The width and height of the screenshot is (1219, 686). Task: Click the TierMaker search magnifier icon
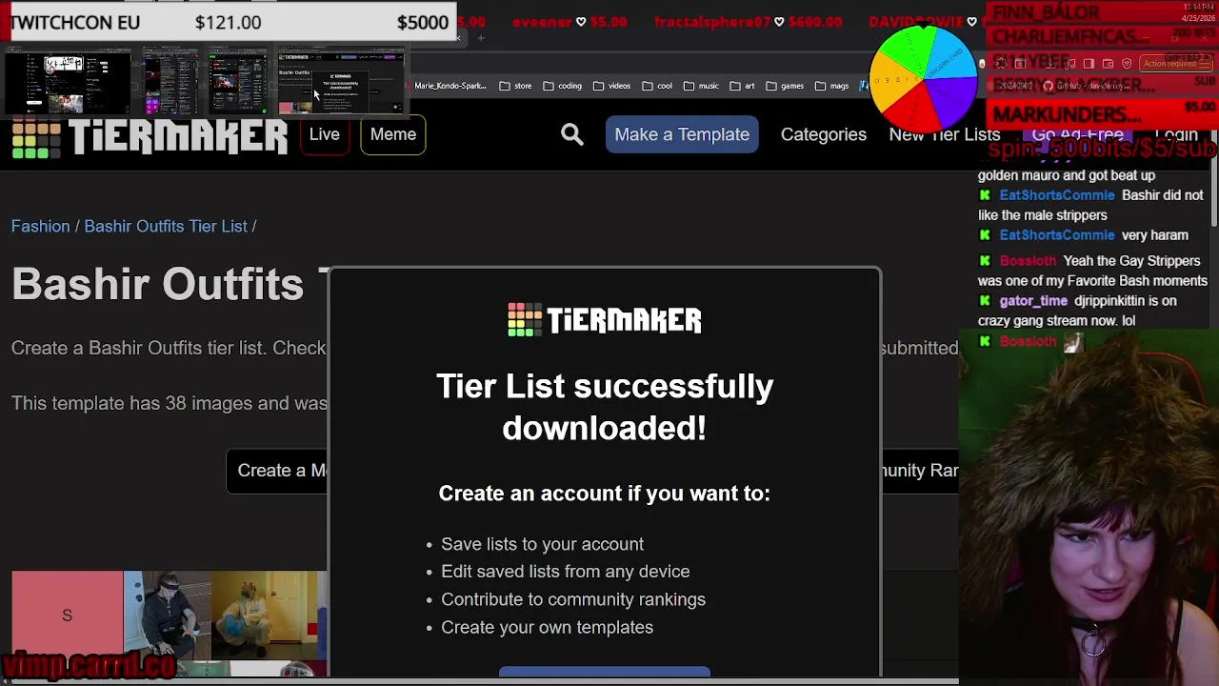click(x=572, y=134)
